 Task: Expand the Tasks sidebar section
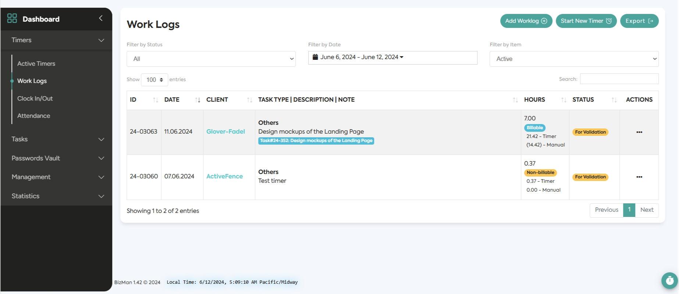tap(56, 139)
